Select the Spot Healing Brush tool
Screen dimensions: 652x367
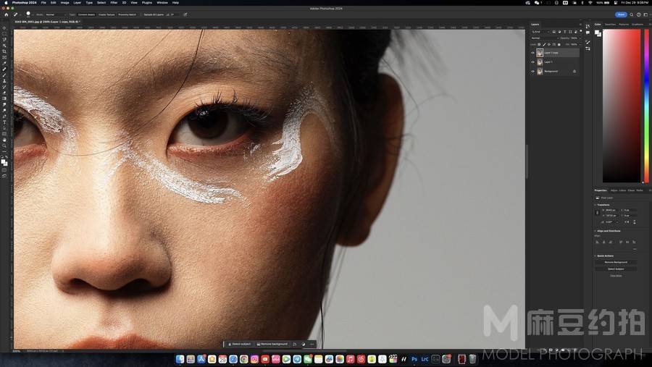4,69
